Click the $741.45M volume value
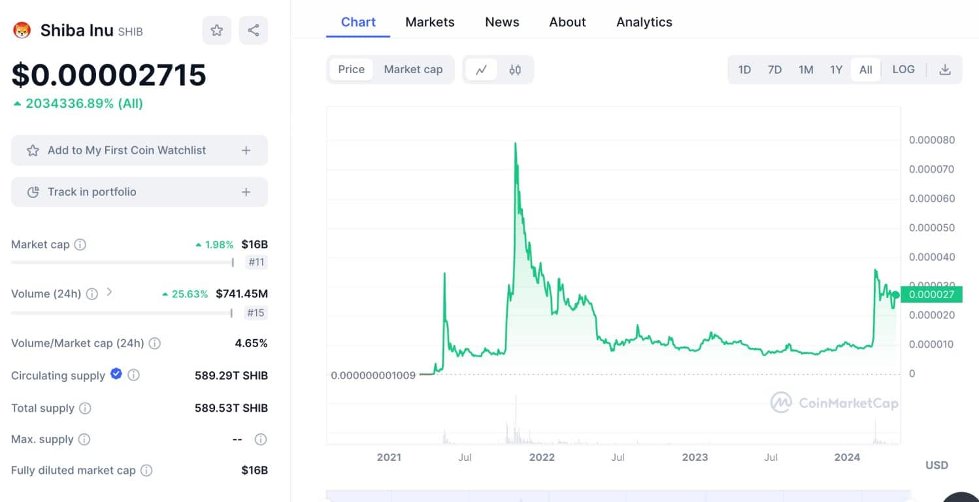Screen dimensions: 979x502 tap(242, 294)
